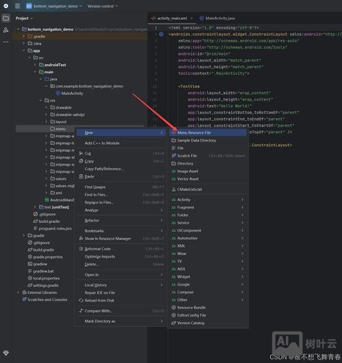Choose Sample Data Directory
The height and width of the screenshot is (363, 342).
pos(208,140)
